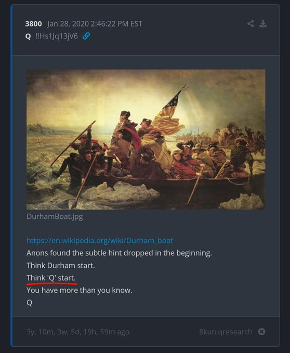Open post number 3800

point(34,23)
